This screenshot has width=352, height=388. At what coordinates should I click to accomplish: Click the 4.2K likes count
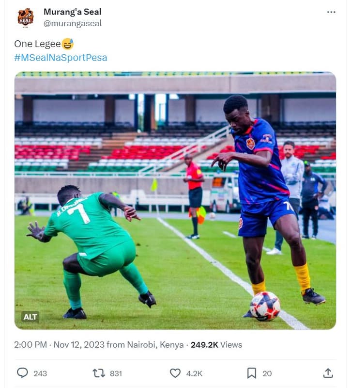[x=194, y=373]
